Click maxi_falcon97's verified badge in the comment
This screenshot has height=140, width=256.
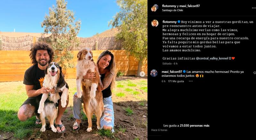184,71
